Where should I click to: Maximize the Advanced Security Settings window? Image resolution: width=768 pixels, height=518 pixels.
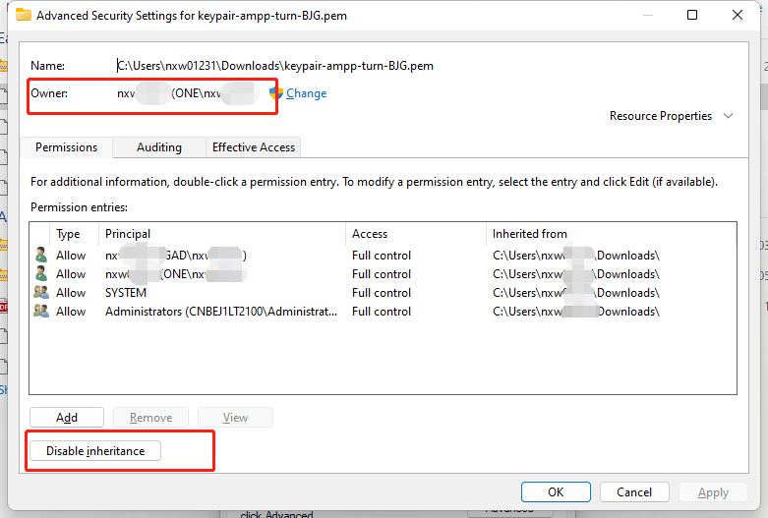coord(692,16)
